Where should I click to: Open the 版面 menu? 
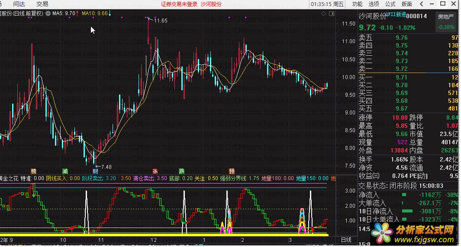pyautogui.click(x=406, y=4)
